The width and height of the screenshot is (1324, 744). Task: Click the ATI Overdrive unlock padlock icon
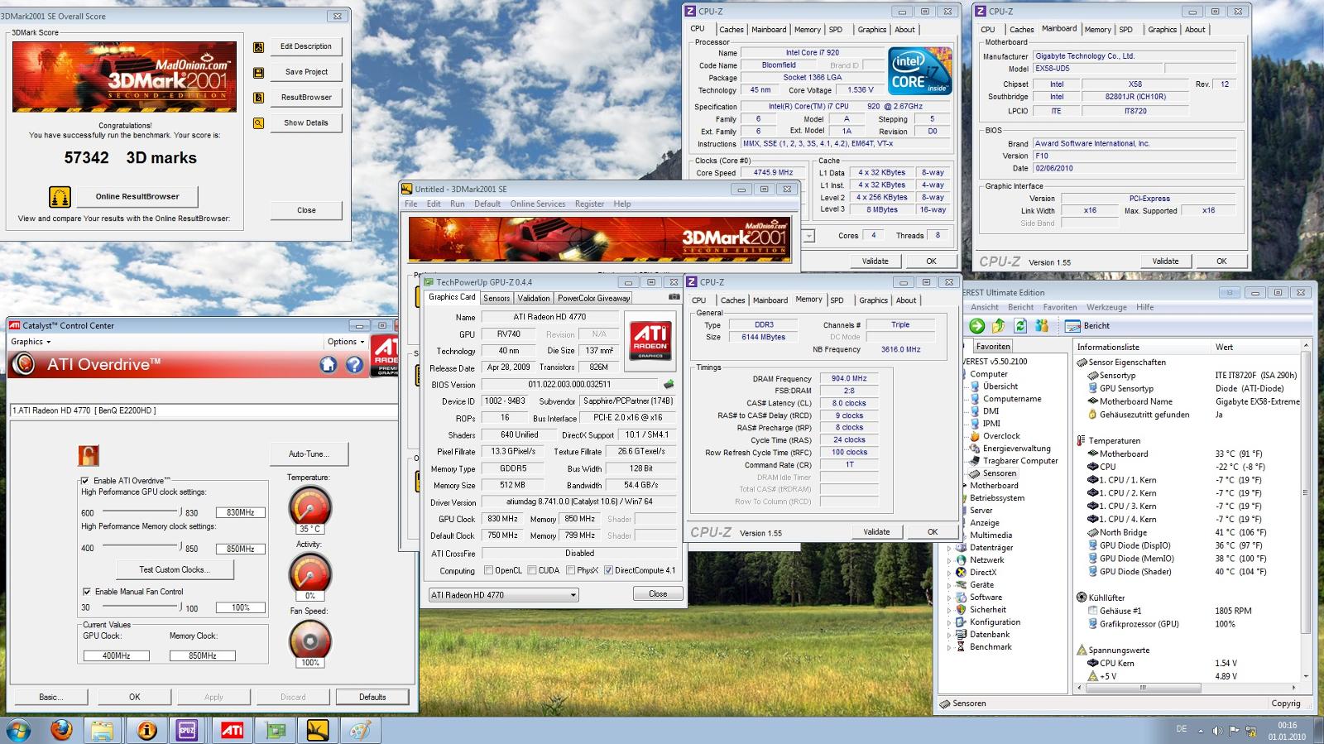[89, 455]
